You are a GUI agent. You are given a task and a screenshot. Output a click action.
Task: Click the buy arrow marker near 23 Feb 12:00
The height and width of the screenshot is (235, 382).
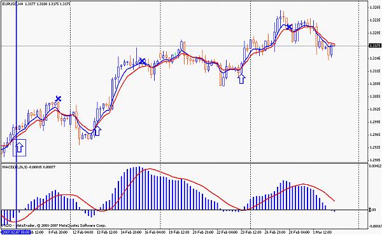tap(241, 79)
